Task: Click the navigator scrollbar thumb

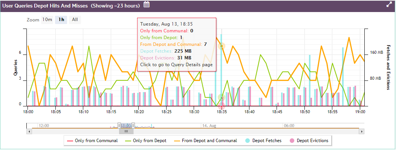Action: pyautogui.click(x=126, y=131)
